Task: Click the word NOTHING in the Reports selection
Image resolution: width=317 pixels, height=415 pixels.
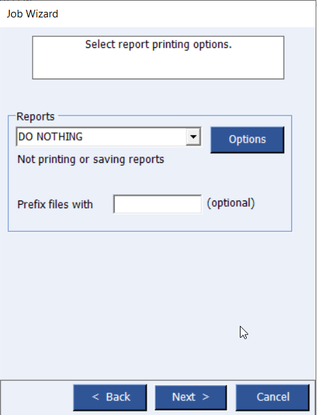Action: pos(60,137)
